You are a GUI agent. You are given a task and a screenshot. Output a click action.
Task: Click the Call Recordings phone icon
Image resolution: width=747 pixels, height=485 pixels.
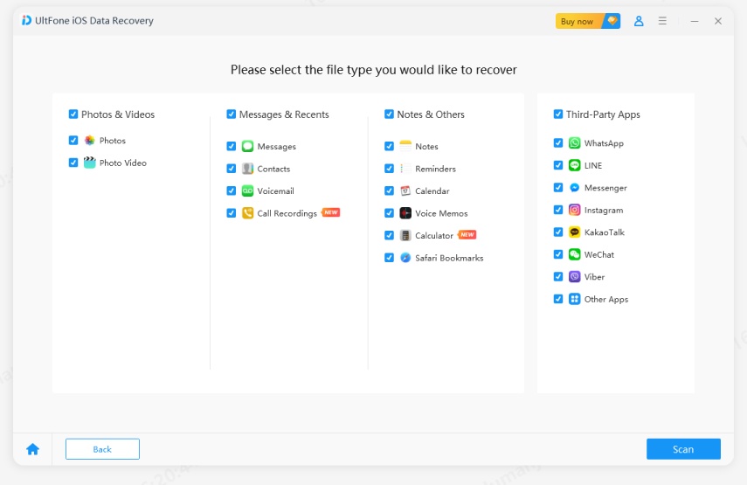pyautogui.click(x=248, y=213)
